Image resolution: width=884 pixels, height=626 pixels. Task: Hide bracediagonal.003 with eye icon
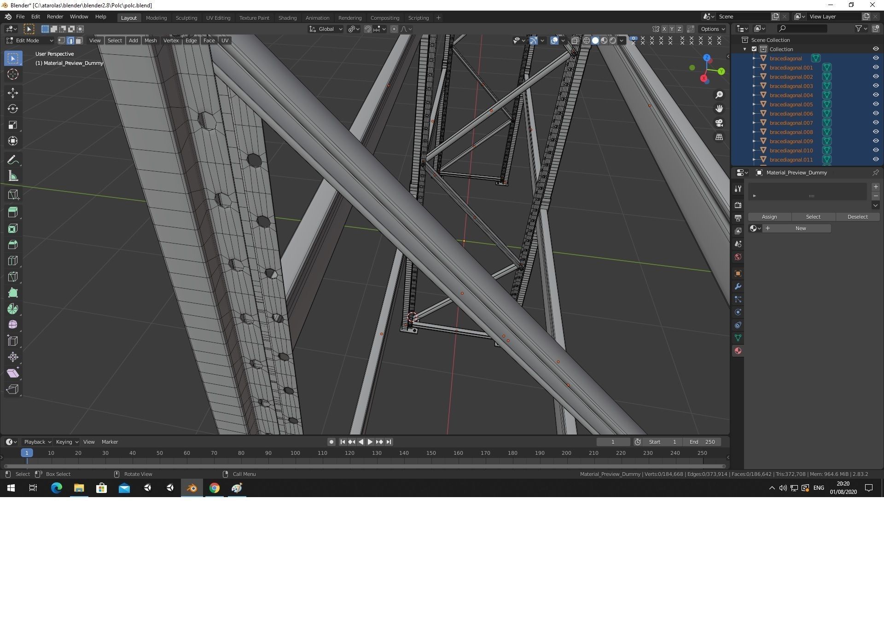pyautogui.click(x=876, y=86)
